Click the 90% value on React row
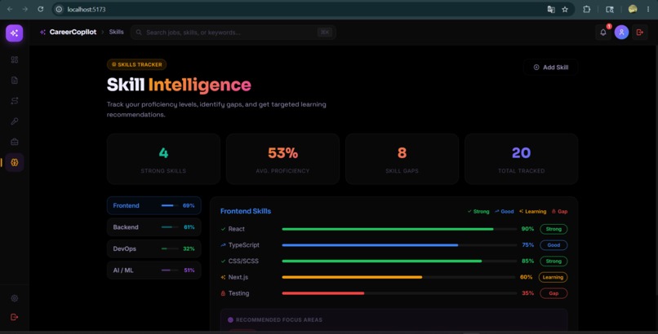Screen dimensions: 658x334 tap(527, 229)
